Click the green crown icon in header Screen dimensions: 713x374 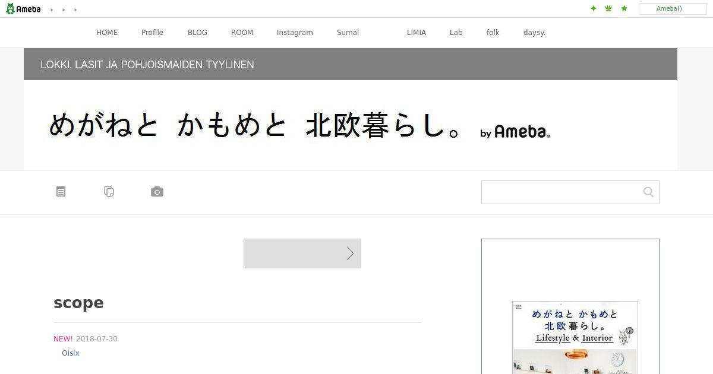pos(608,8)
